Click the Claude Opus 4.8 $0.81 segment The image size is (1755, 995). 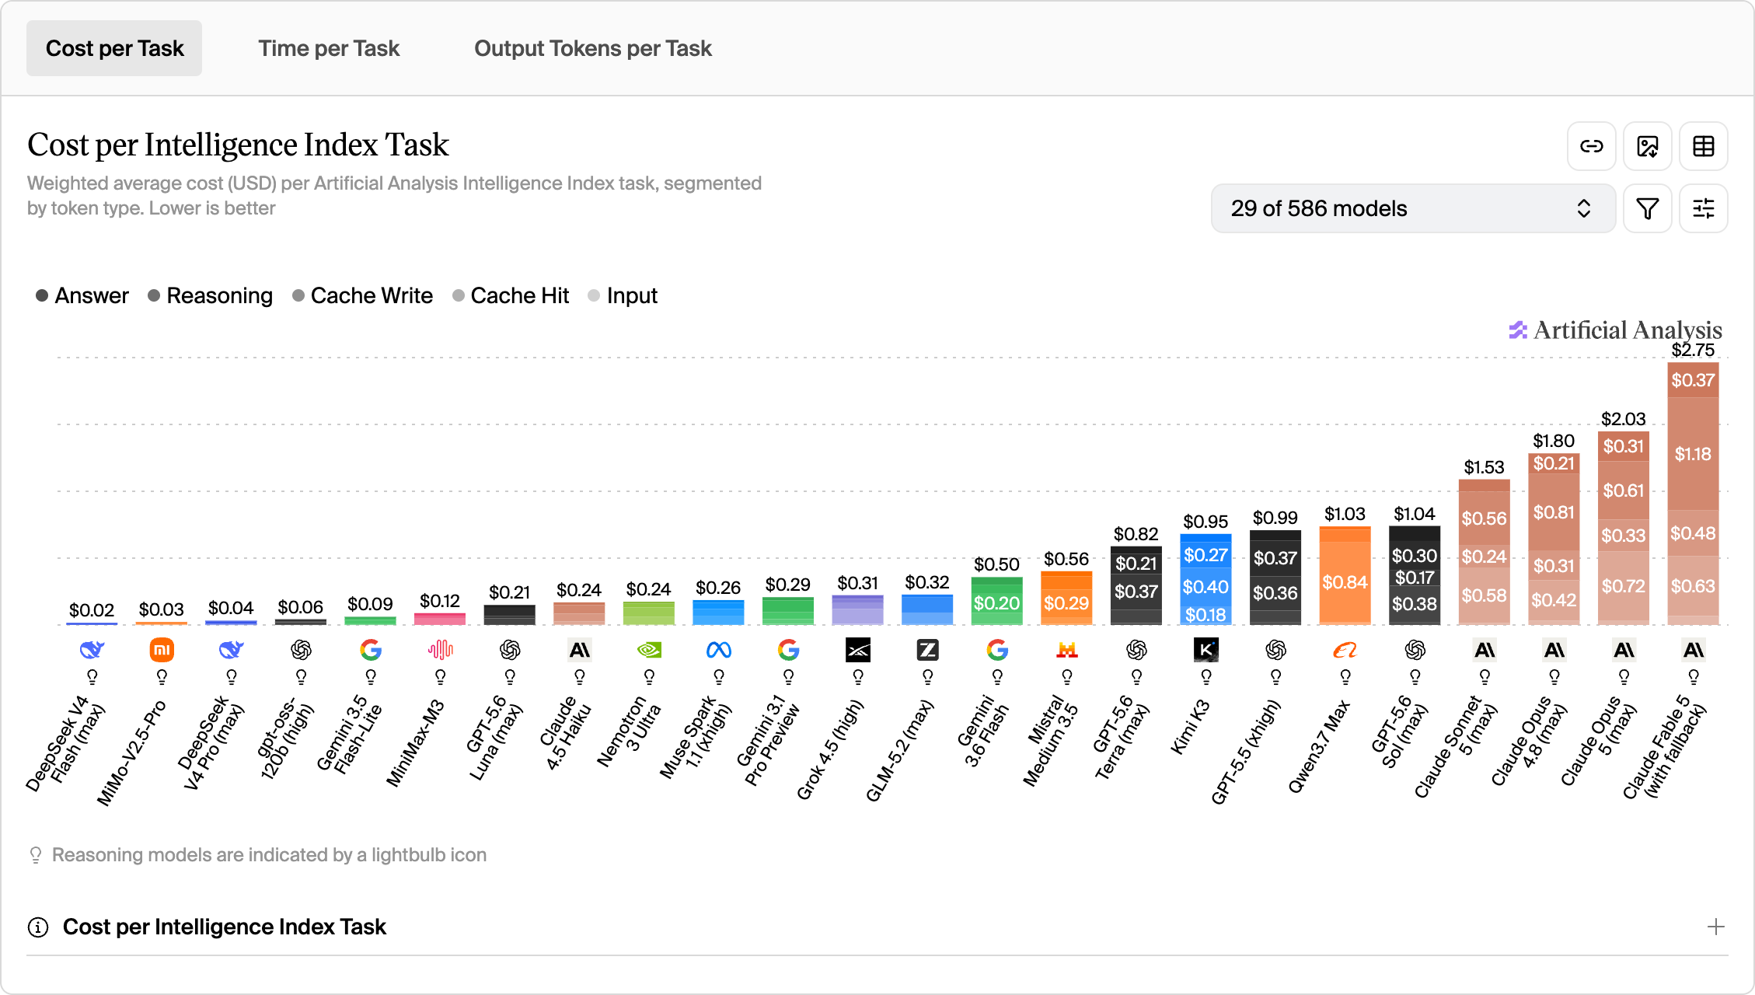click(1554, 512)
